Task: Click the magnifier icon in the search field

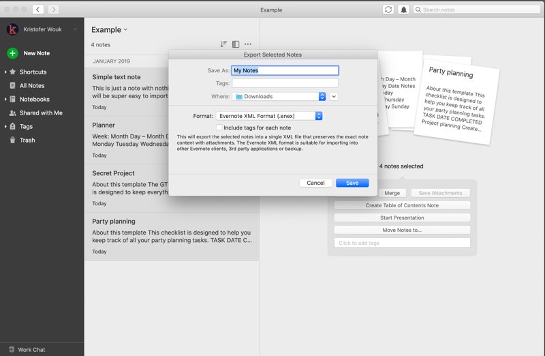Action: 418,10
